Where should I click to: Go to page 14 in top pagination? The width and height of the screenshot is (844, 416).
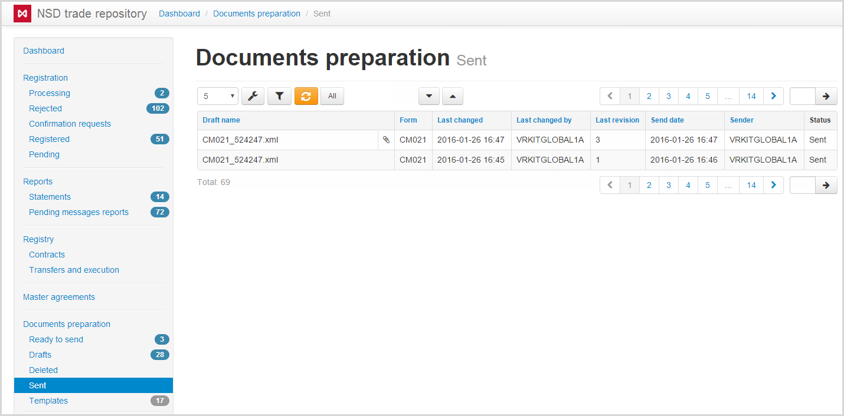(751, 96)
